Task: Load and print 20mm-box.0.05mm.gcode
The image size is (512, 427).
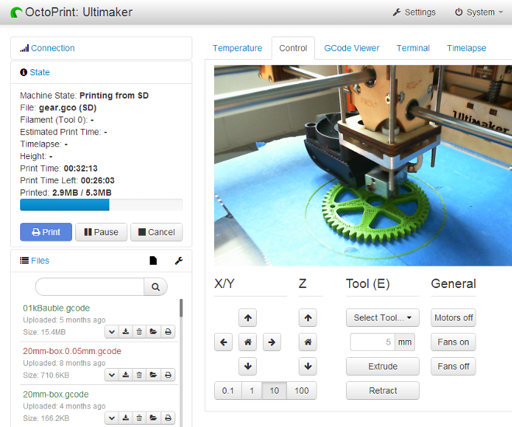Action: [168, 375]
